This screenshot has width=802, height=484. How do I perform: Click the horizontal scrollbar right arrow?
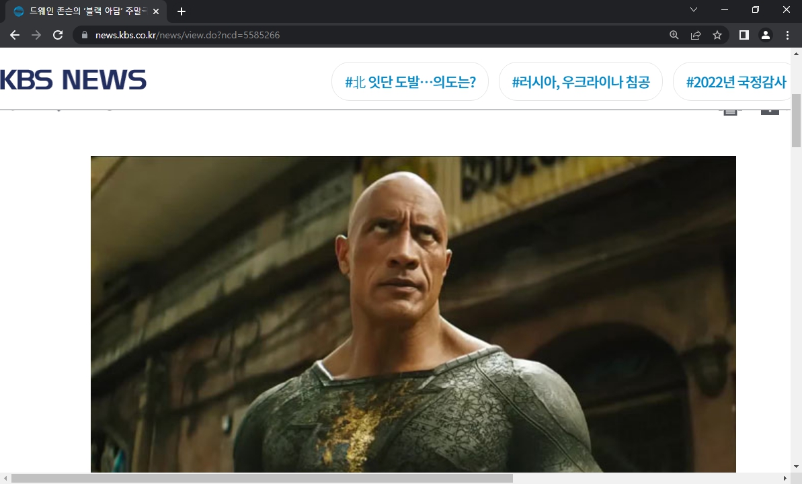click(785, 479)
